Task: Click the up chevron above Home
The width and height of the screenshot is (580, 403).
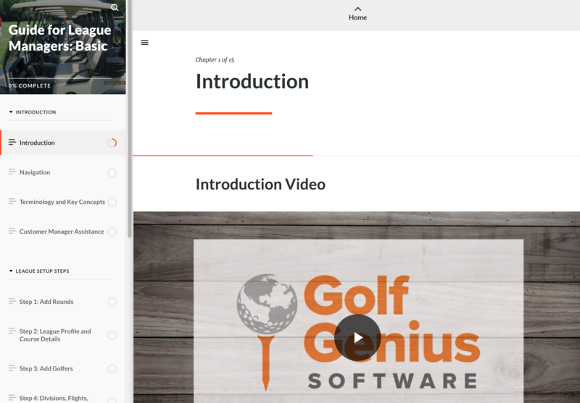Action: 357,9
